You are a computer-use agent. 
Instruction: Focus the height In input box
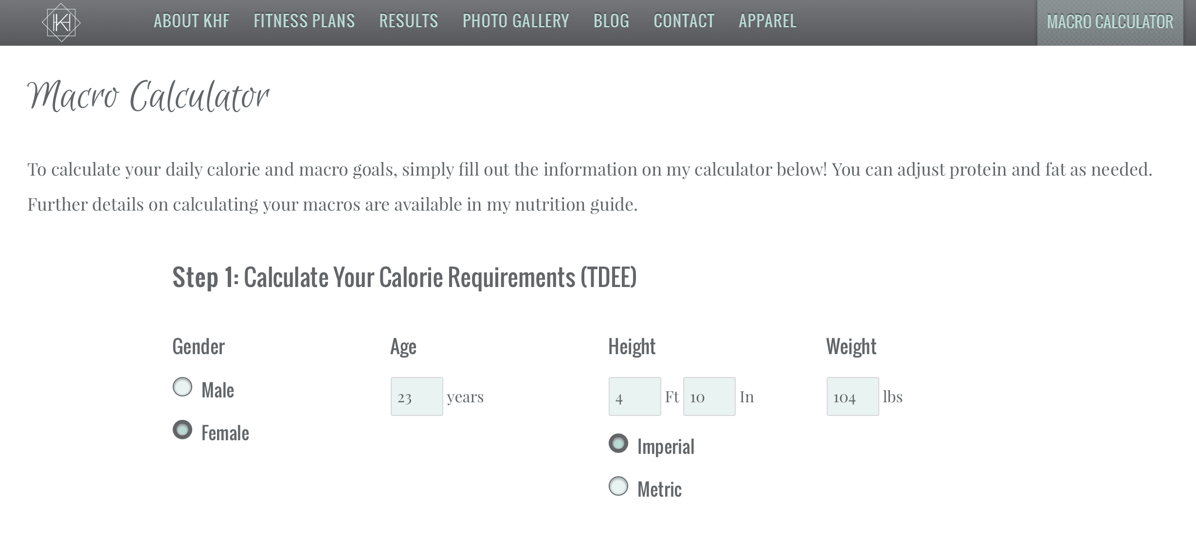pos(709,396)
